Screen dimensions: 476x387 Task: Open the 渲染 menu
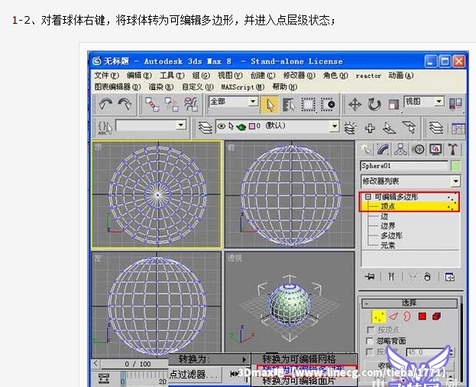click(161, 87)
